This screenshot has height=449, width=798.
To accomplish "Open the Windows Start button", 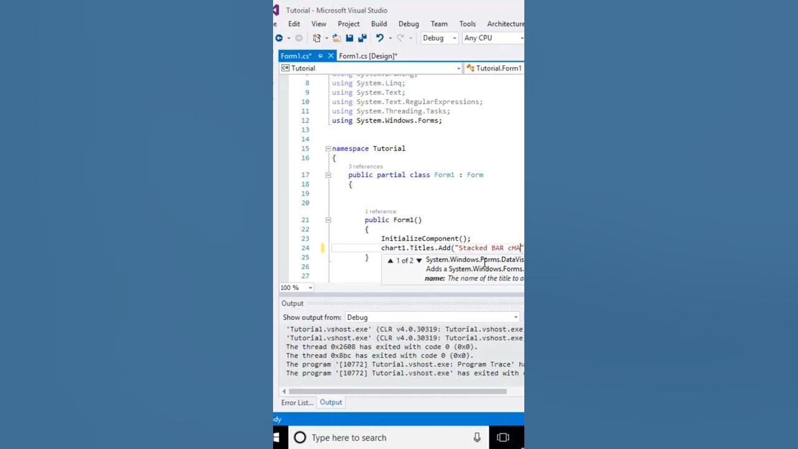I will click(276, 438).
